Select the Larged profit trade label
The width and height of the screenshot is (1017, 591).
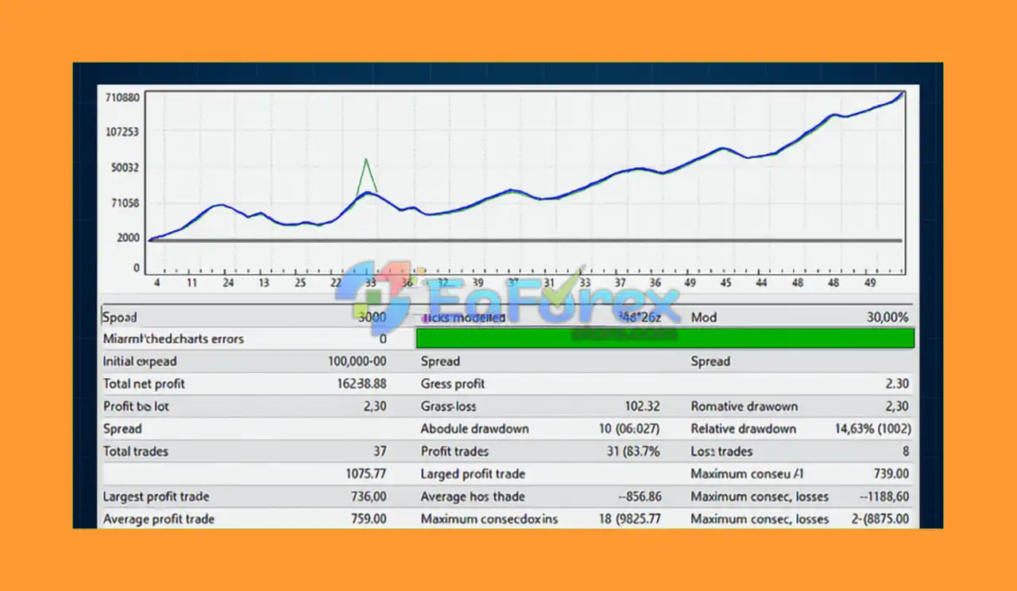click(x=473, y=473)
